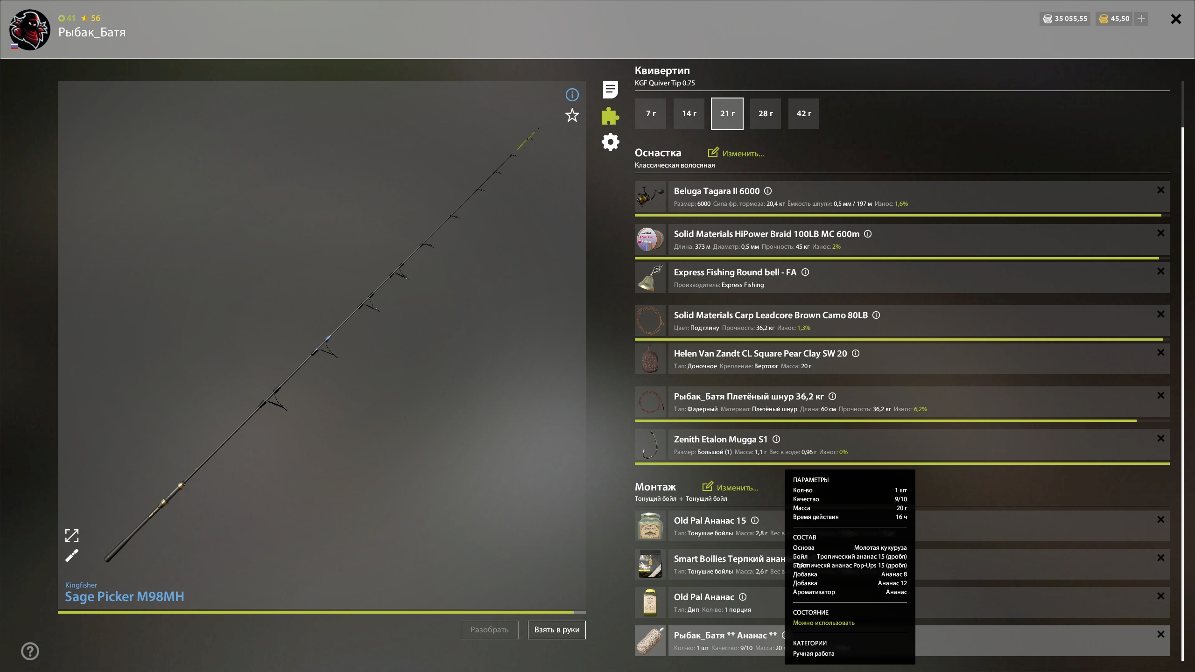This screenshot has width=1195, height=672.
Task: Expand rod view to fullscreen
Action: click(71, 536)
